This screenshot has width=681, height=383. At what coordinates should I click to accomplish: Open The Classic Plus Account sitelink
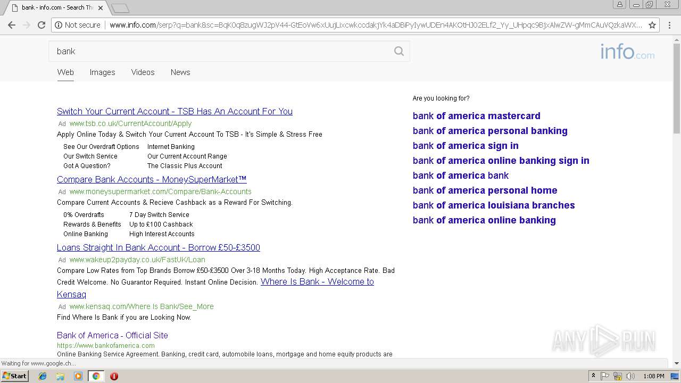185,166
